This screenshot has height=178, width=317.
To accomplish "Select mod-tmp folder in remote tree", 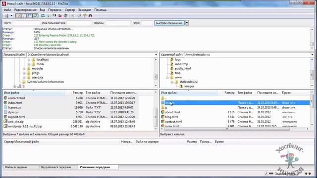I will tap(181, 64).
